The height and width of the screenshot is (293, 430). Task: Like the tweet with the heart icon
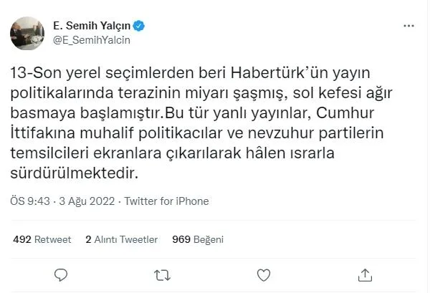[264, 274]
